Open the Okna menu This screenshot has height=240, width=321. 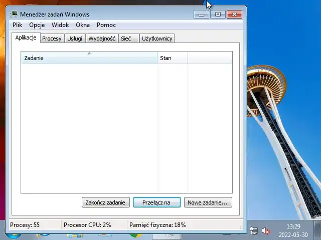point(83,25)
